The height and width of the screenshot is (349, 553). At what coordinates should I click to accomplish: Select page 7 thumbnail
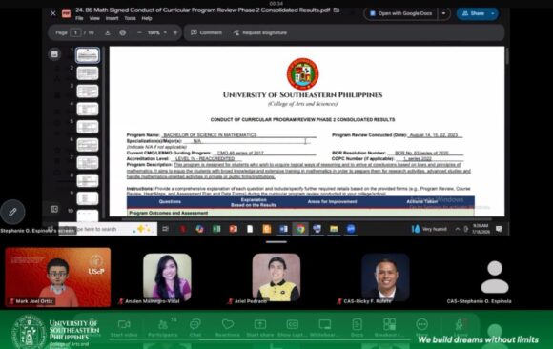tap(88, 163)
